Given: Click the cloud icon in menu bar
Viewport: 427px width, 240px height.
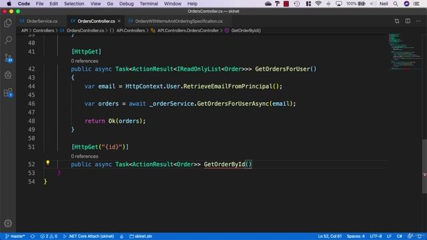Looking at the screenshot, I should point(268,3).
